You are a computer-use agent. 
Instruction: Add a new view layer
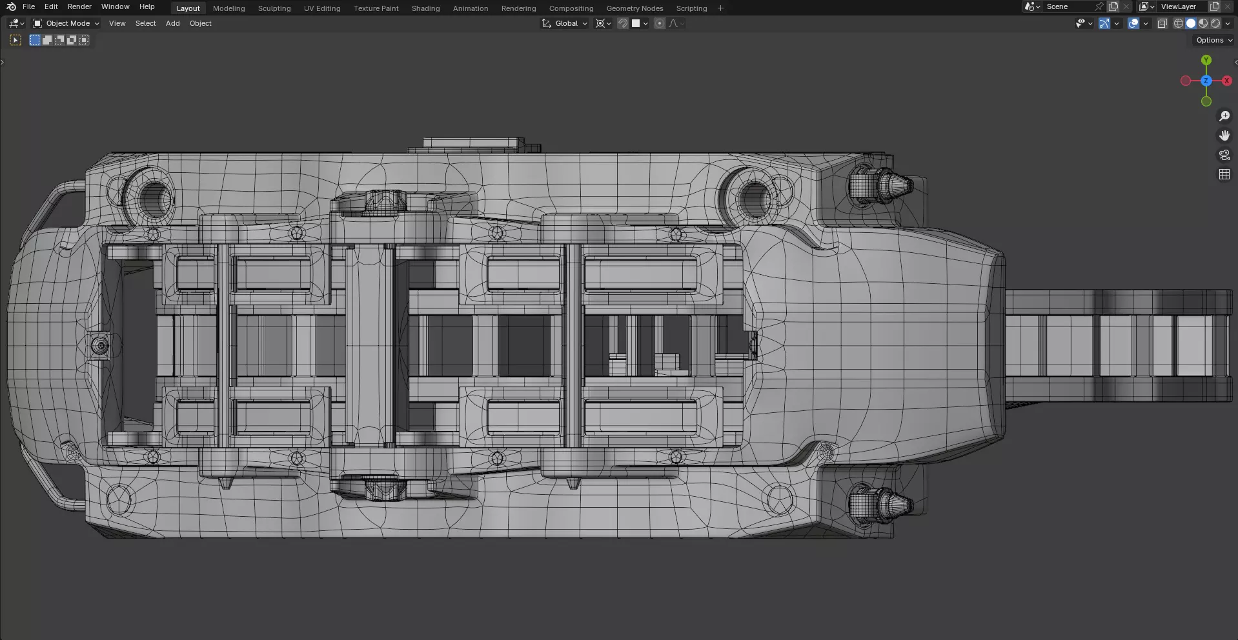tap(1215, 6)
